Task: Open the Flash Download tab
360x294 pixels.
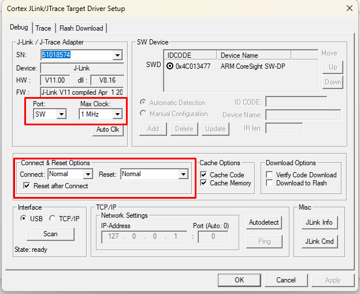Action: coord(81,28)
